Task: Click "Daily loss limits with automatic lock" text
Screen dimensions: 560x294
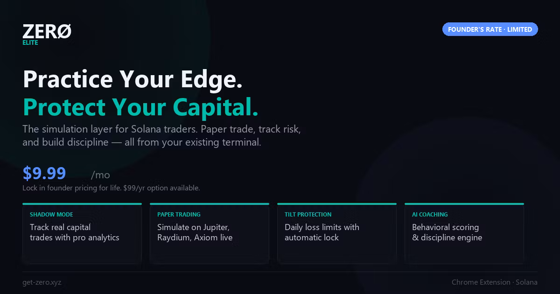Action: [322, 232]
